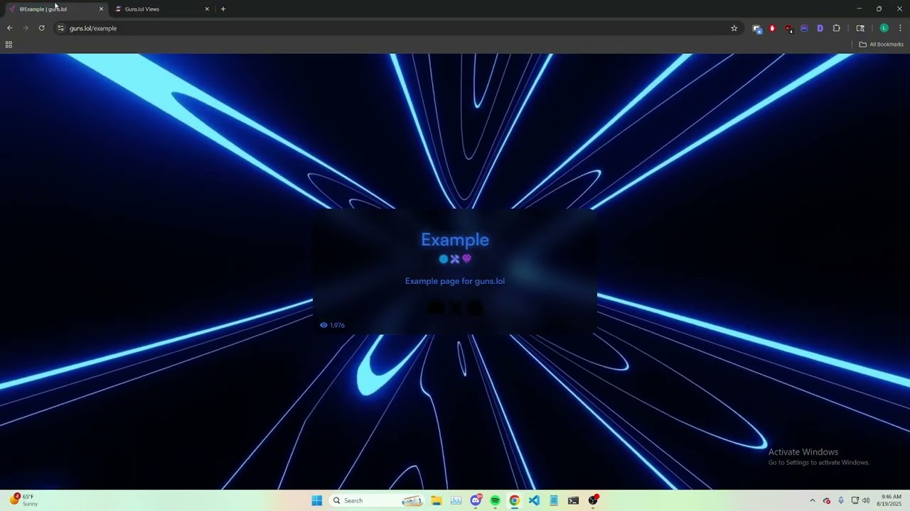Click the OneDrive sync error tray icon
The image size is (910, 511).
(x=826, y=500)
